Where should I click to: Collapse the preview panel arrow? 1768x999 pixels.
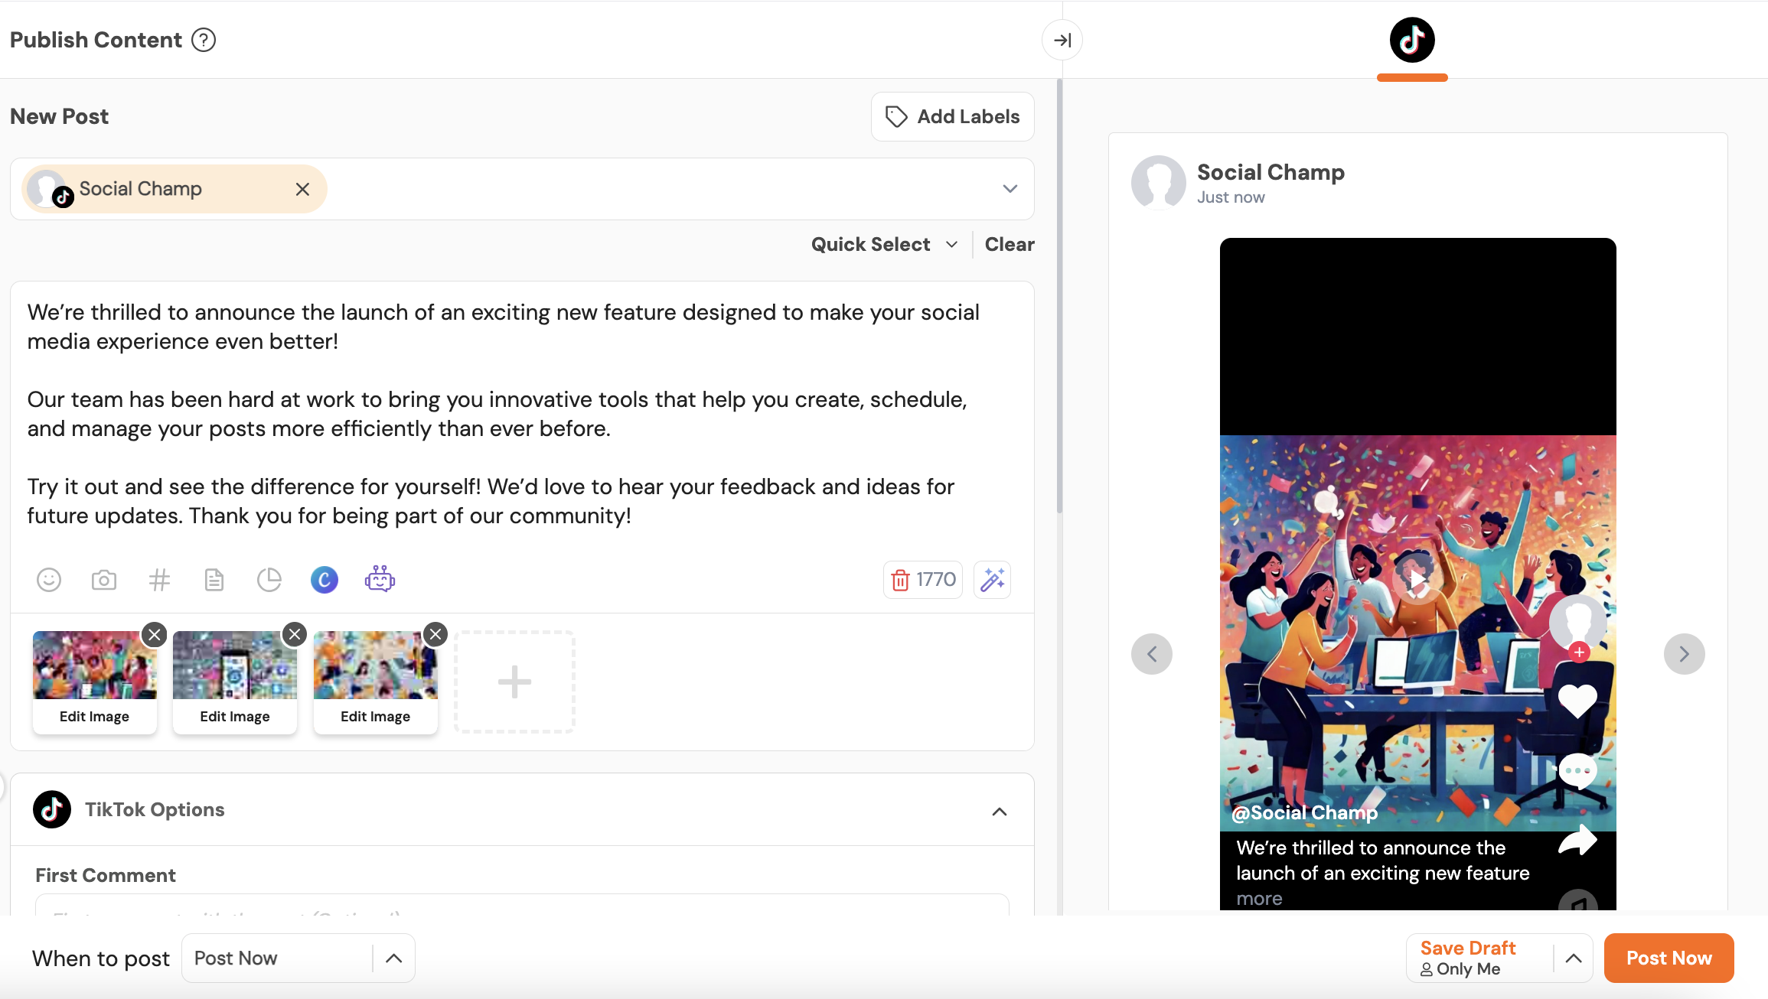[1062, 40]
